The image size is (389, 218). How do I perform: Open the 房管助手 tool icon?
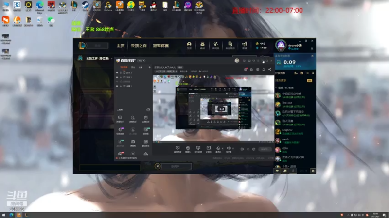(x=133, y=119)
